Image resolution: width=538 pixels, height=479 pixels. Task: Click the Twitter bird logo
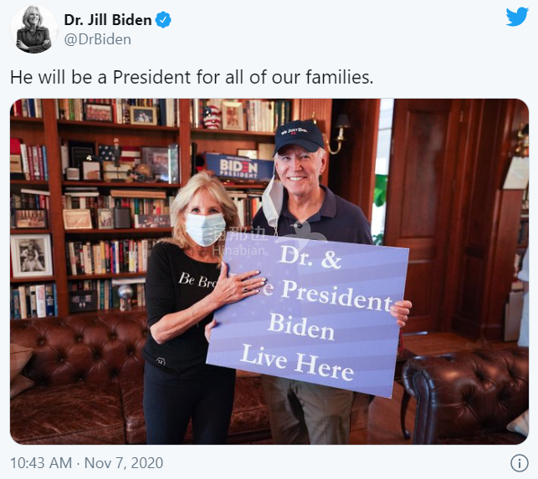pyautogui.click(x=517, y=17)
